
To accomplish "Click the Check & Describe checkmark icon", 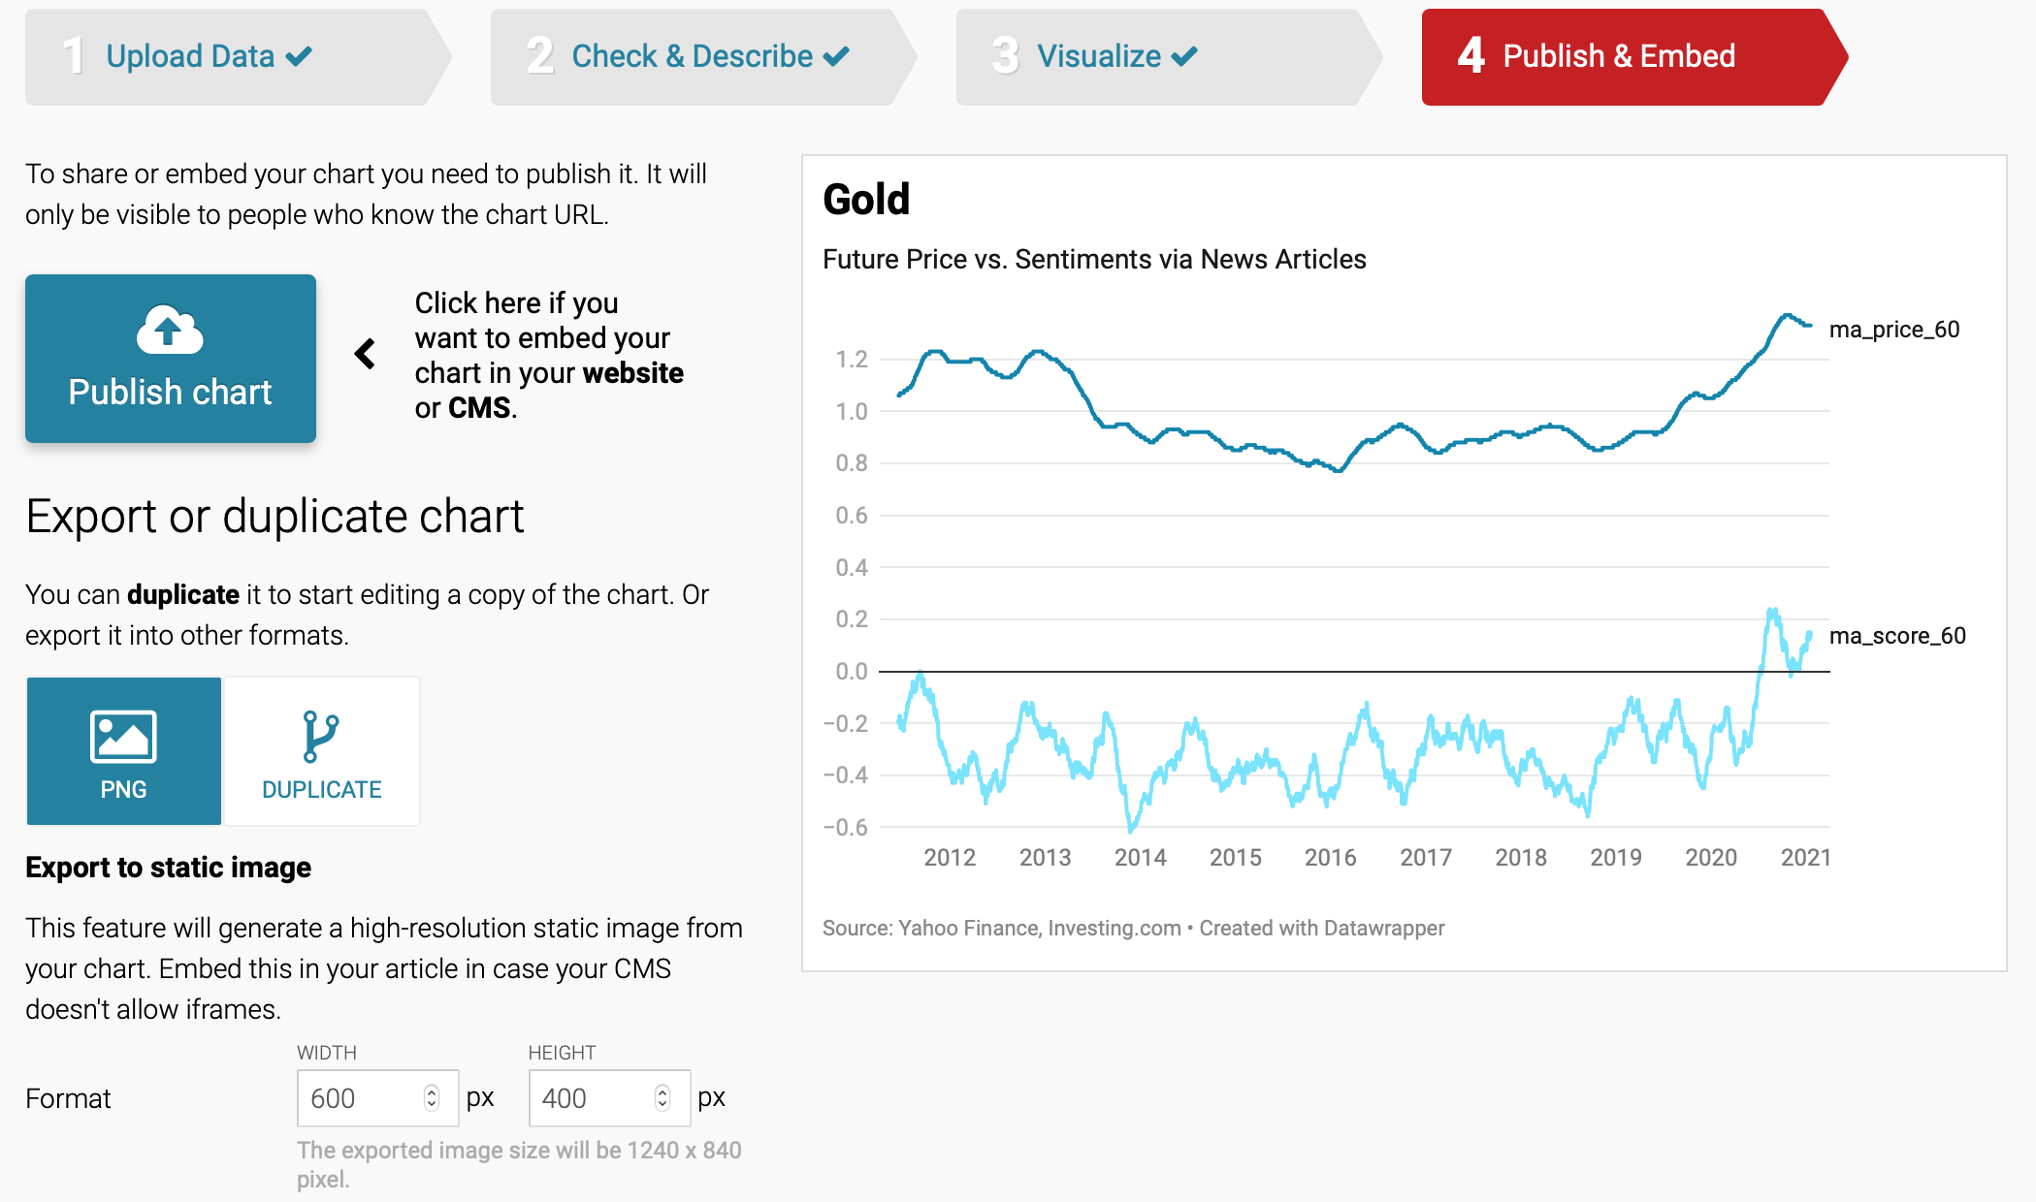I will pos(836,56).
